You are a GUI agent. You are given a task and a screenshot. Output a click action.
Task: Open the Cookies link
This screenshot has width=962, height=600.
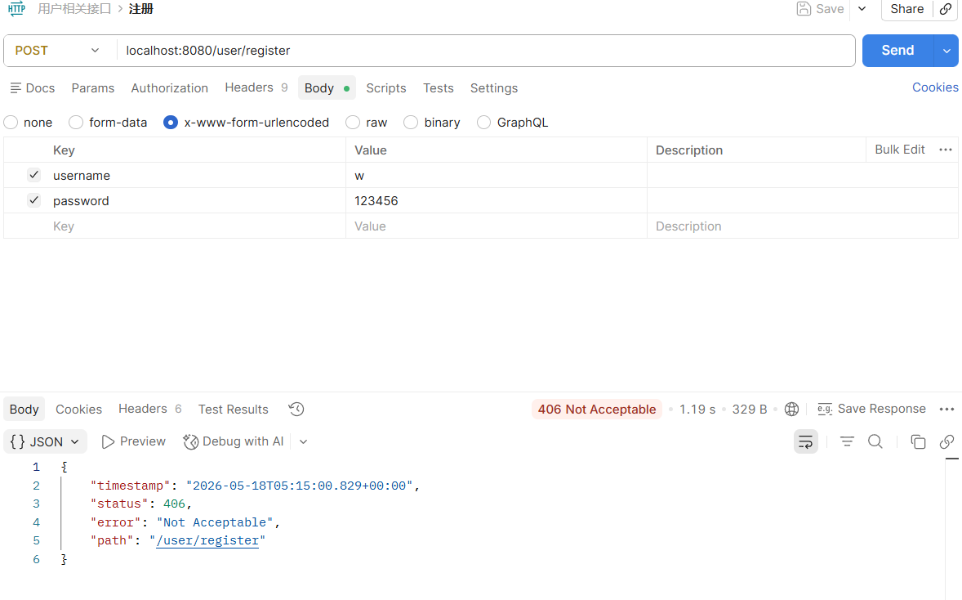(935, 87)
